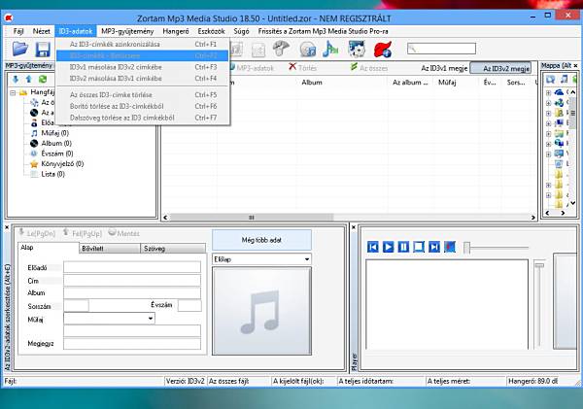Screen dimensions: 583x409
Task: Collapse the Hangfájl tree root
Action: tap(13, 92)
